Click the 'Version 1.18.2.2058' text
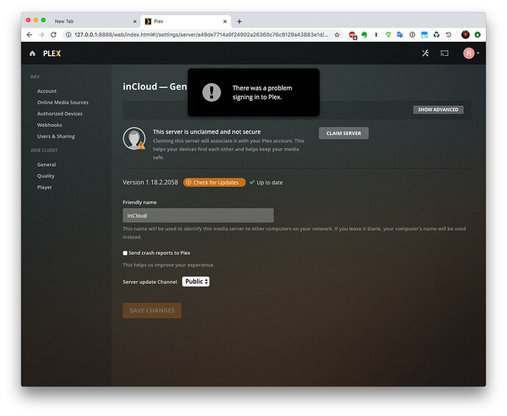This screenshot has height=416, width=507. (x=151, y=182)
